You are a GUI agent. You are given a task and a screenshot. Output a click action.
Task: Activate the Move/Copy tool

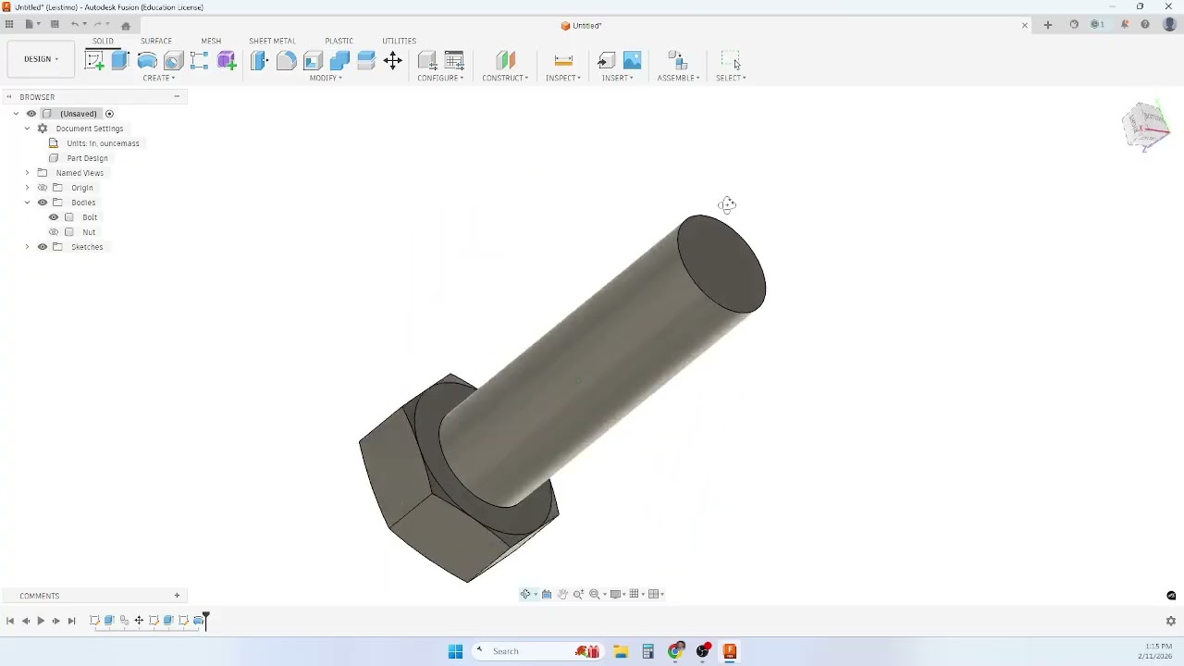(x=393, y=61)
